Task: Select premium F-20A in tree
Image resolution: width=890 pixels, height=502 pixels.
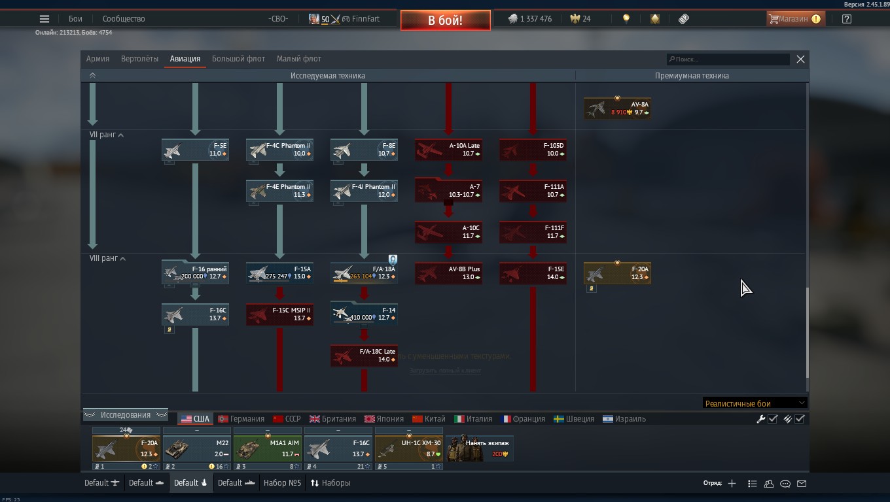Action: [x=617, y=273]
